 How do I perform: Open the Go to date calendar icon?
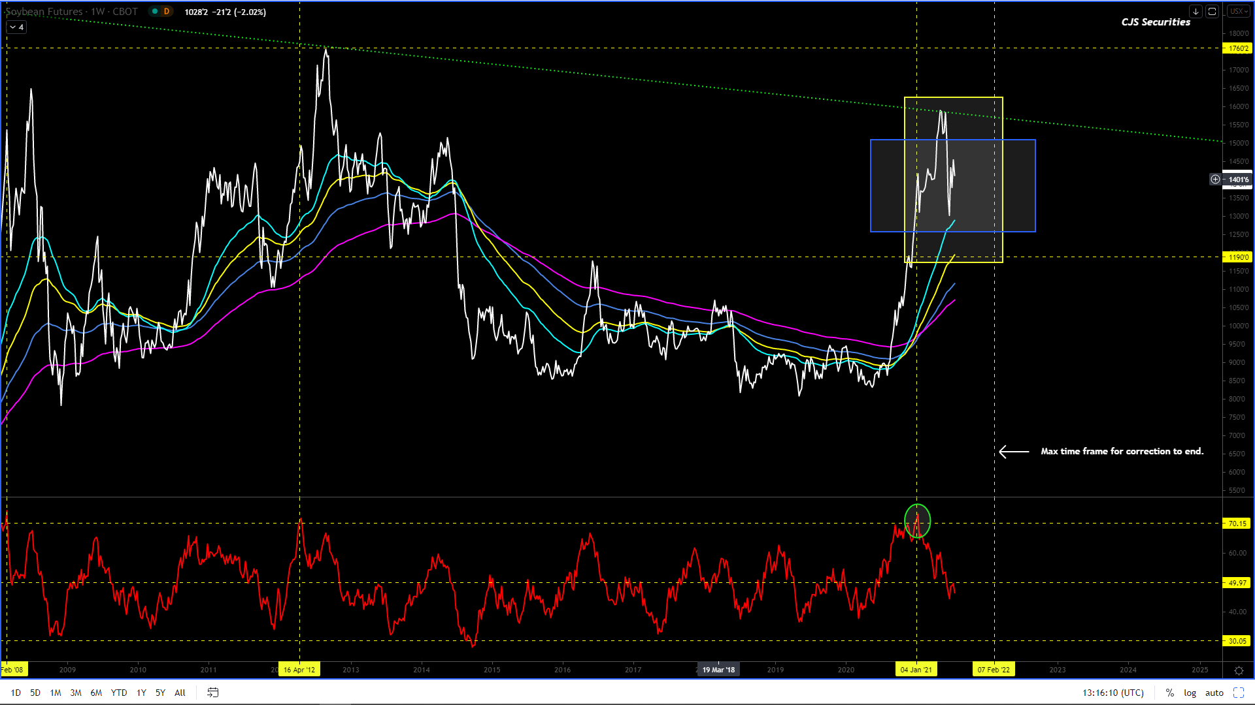pos(212,693)
